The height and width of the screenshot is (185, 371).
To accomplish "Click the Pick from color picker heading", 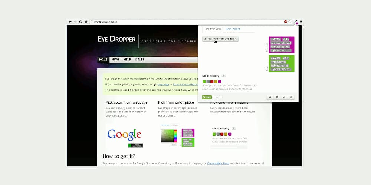I will click(177, 102).
